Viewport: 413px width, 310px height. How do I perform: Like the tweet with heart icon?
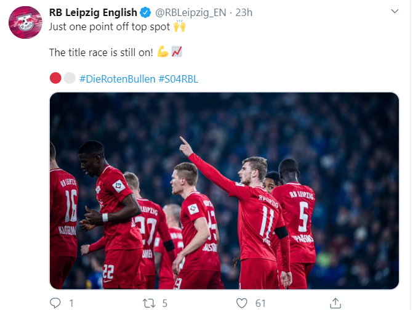(241, 303)
